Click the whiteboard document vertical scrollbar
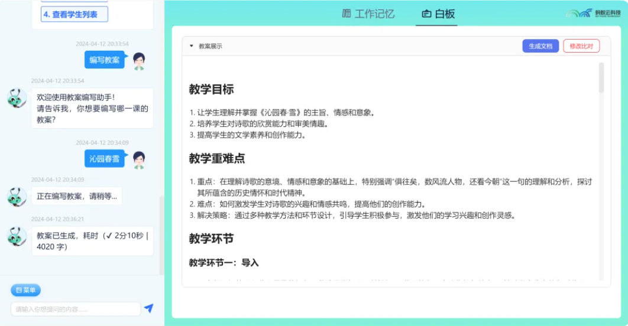628x326 pixels. point(601,78)
